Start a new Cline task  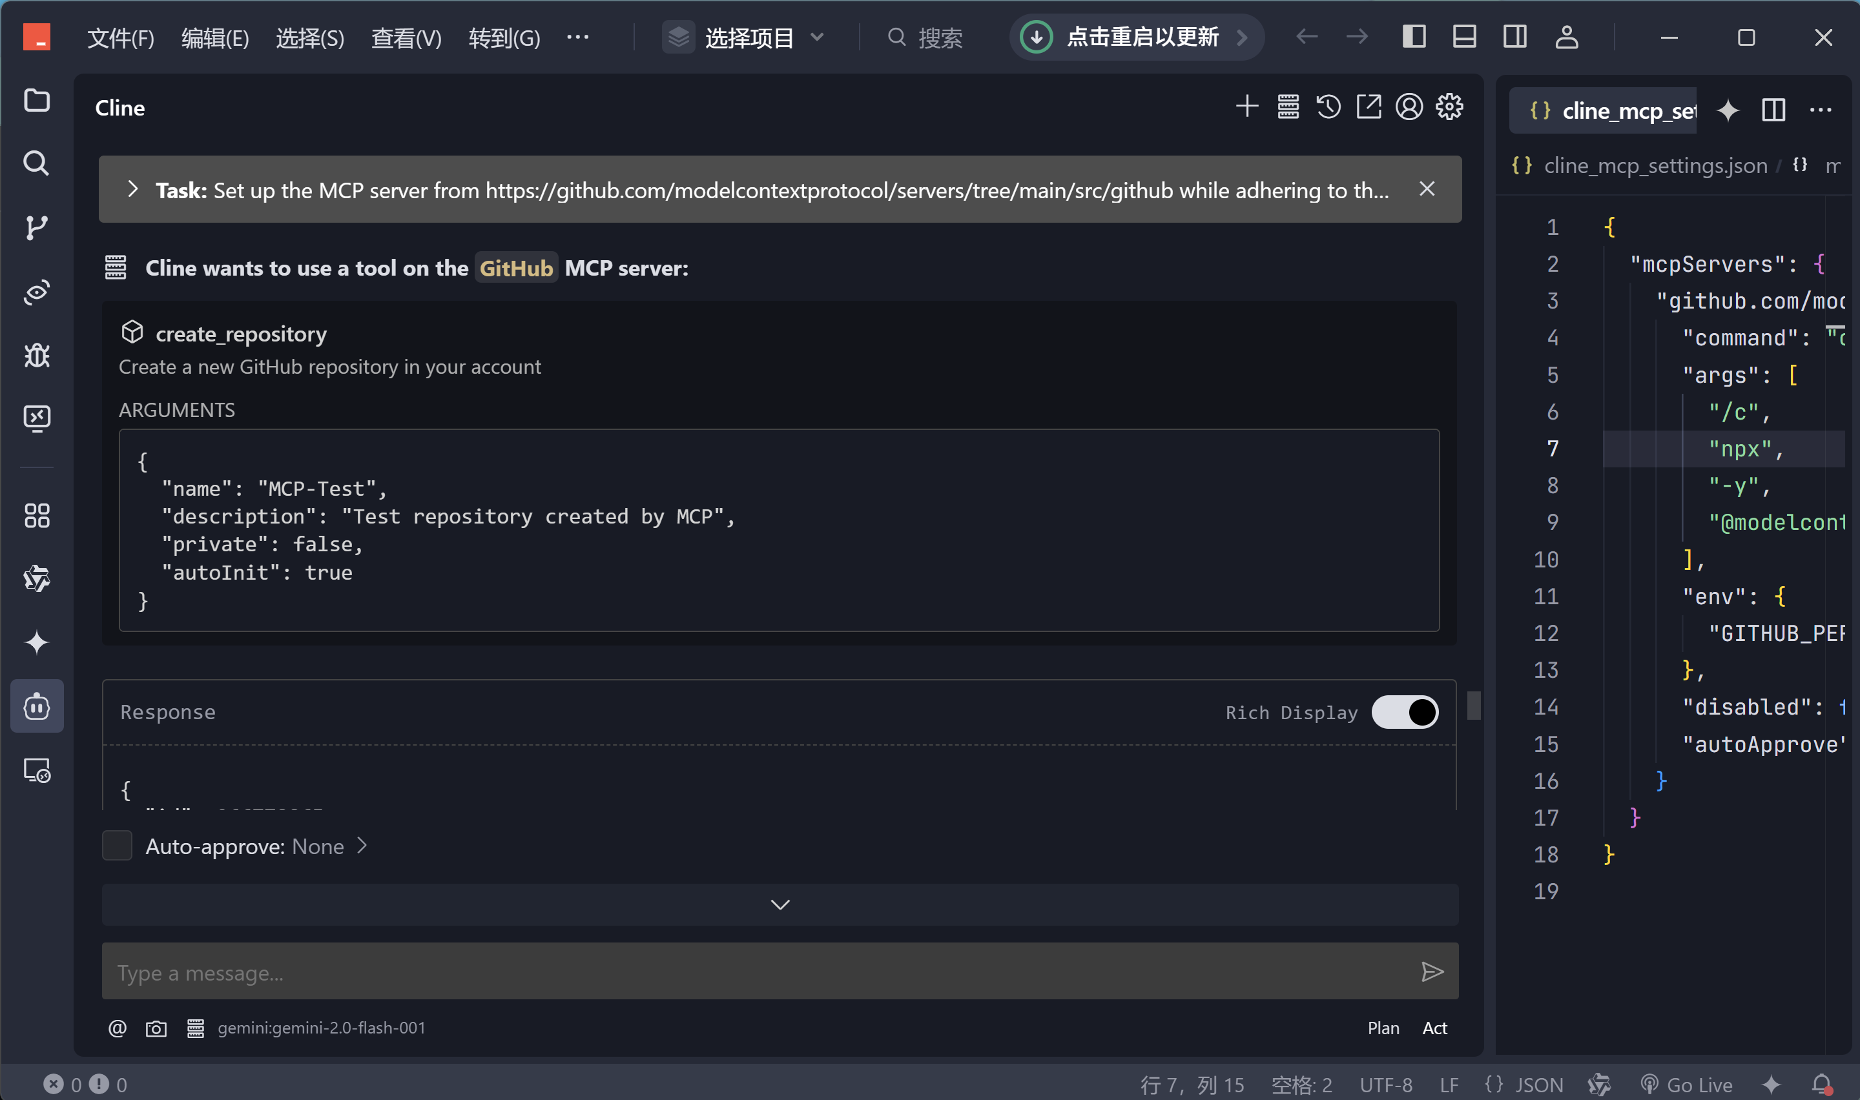click(x=1247, y=107)
